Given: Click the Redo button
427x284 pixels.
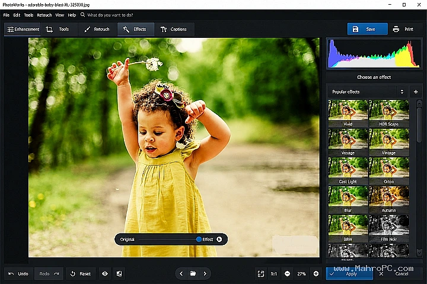Looking at the screenshot, I should pyautogui.click(x=49, y=274).
